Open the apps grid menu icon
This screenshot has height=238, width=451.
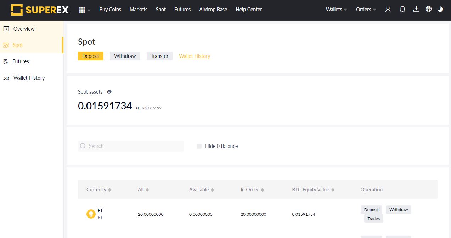[82, 10]
